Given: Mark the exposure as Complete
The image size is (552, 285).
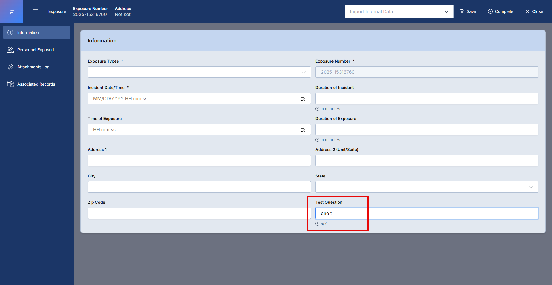Looking at the screenshot, I should pyautogui.click(x=501, y=11).
